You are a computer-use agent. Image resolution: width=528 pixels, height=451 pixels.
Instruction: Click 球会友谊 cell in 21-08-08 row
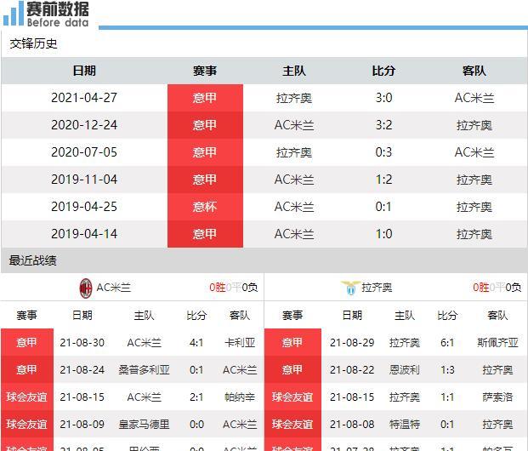click(292, 425)
